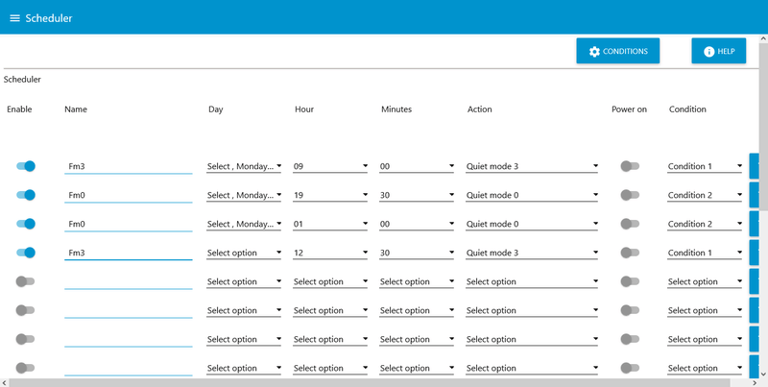This screenshot has height=387, width=768.
Task: Change the Hour dropdown showing 12
Action: pos(330,254)
